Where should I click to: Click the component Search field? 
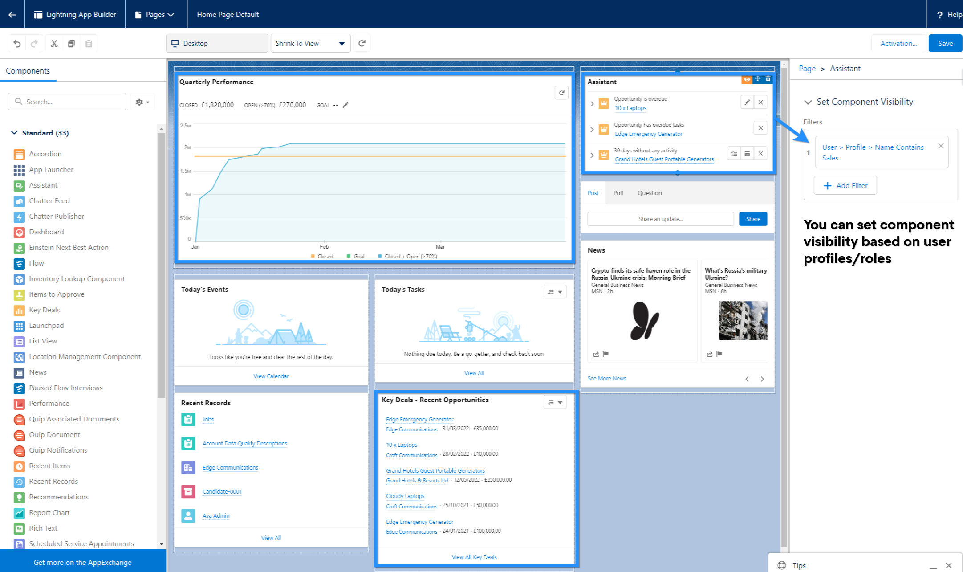tap(67, 102)
